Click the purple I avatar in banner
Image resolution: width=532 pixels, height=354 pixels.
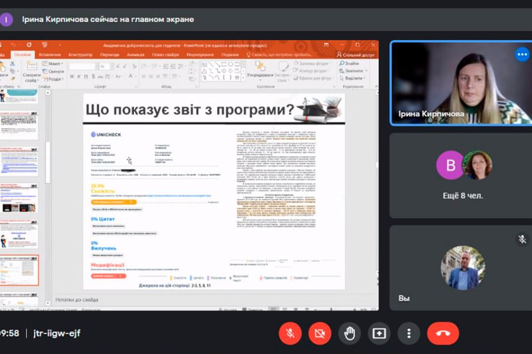pos(6,19)
